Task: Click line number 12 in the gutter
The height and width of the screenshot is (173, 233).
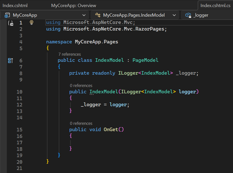Action: point(19,104)
